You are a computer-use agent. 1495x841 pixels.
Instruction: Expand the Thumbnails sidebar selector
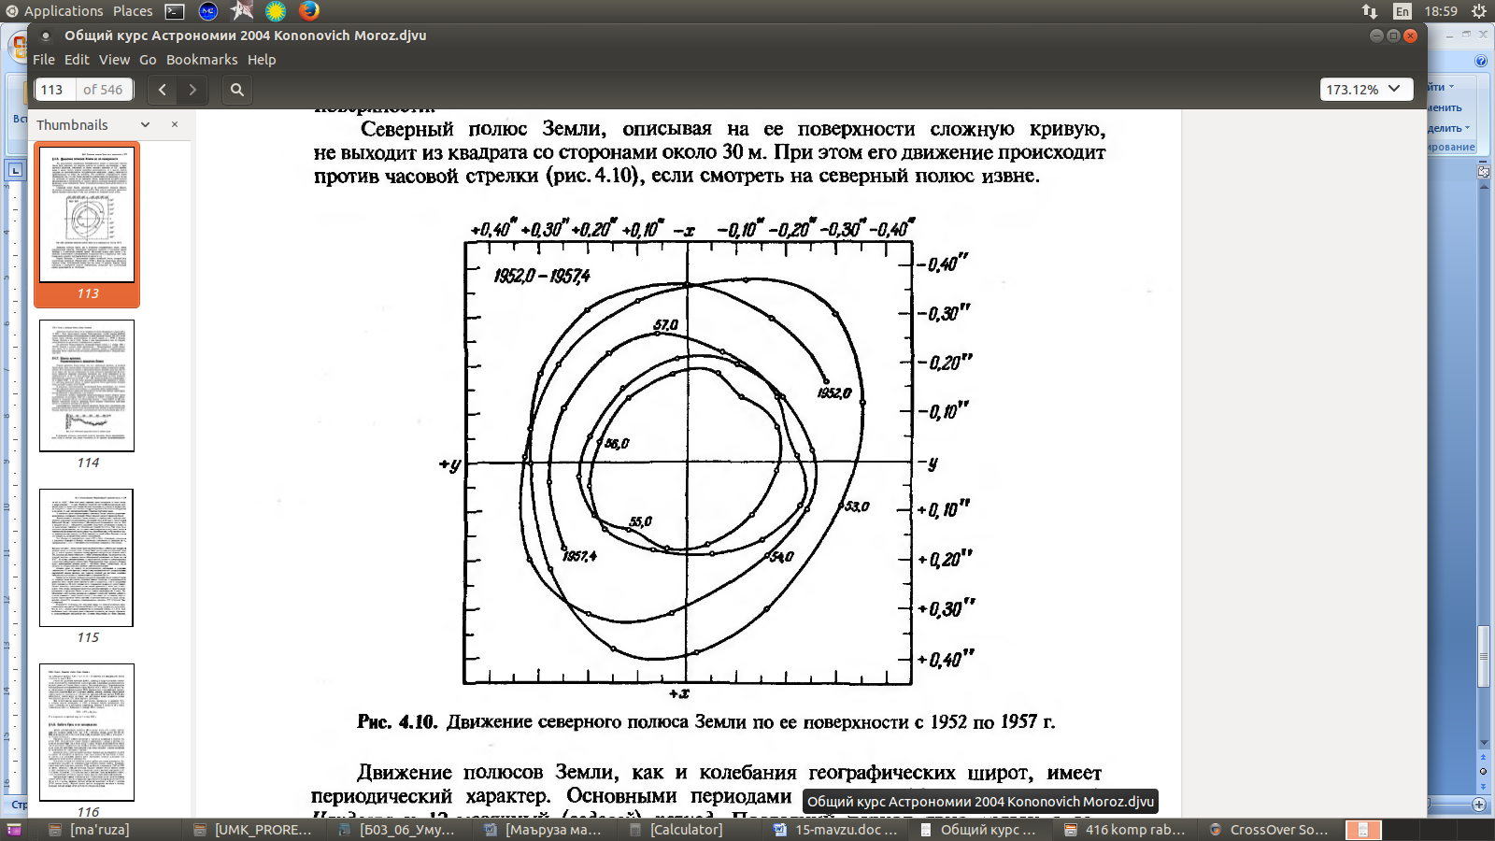point(145,124)
